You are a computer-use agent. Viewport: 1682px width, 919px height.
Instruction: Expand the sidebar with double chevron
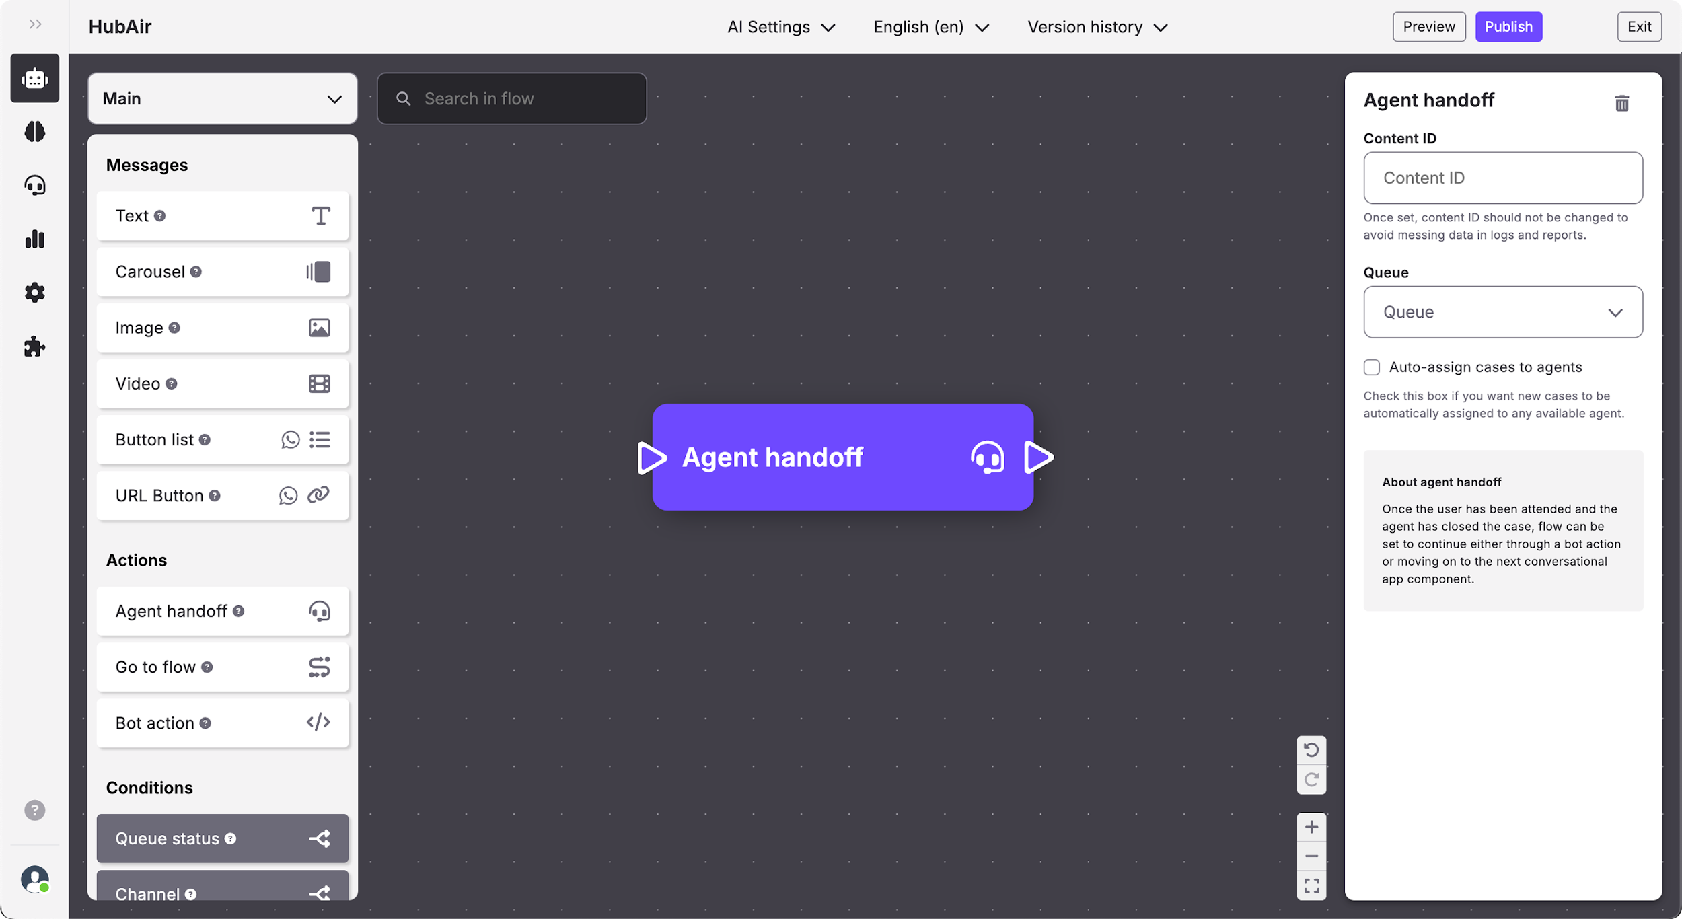click(35, 25)
